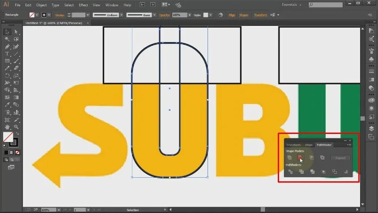Apply Minus Front shape mode
Viewport: 378px width, 213px height.
300,158
